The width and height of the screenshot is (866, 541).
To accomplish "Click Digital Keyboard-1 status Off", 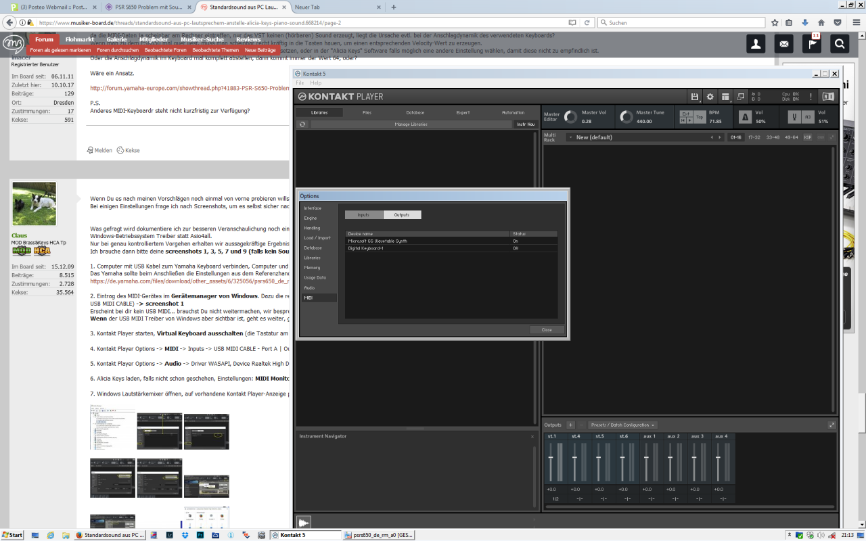I will 516,248.
